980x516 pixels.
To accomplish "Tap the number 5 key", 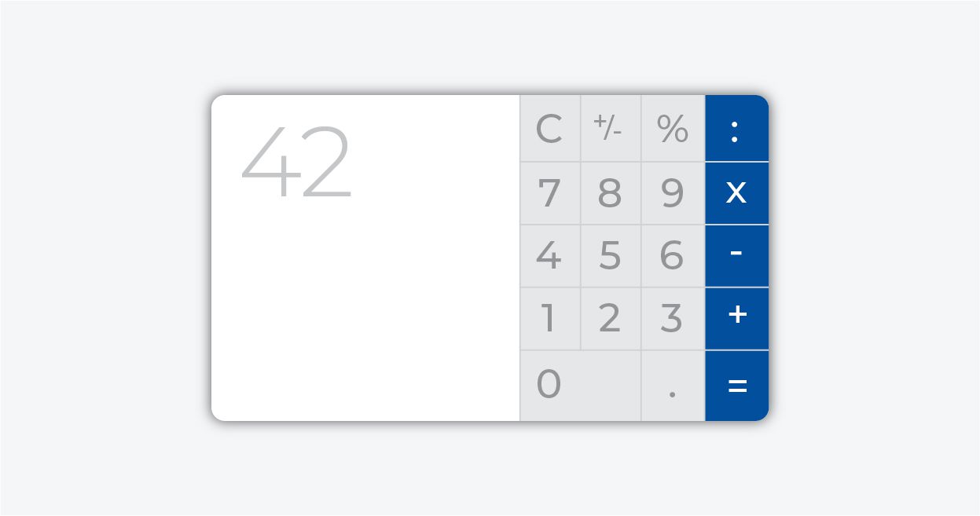I will pos(610,255).
